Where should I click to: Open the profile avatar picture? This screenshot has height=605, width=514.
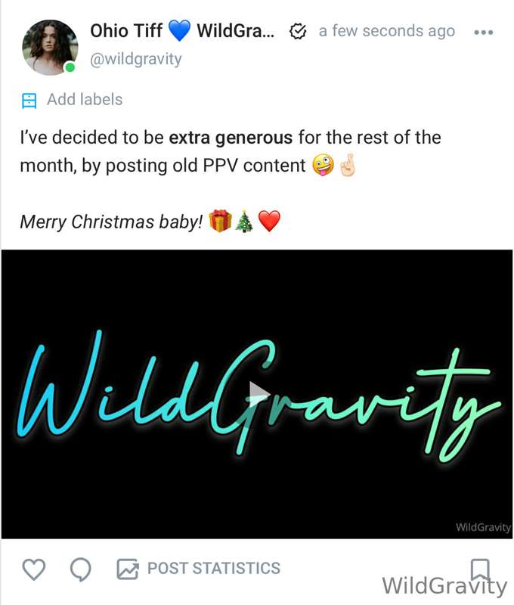(50, 47)
